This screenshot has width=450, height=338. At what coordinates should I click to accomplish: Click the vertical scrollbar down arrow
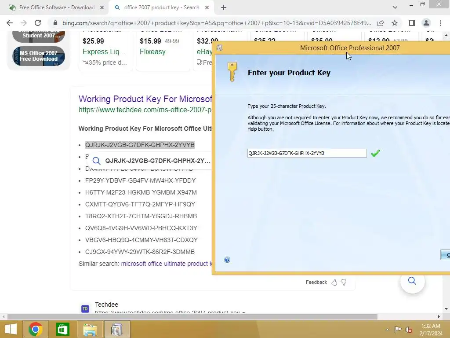[x=446, y=309]
